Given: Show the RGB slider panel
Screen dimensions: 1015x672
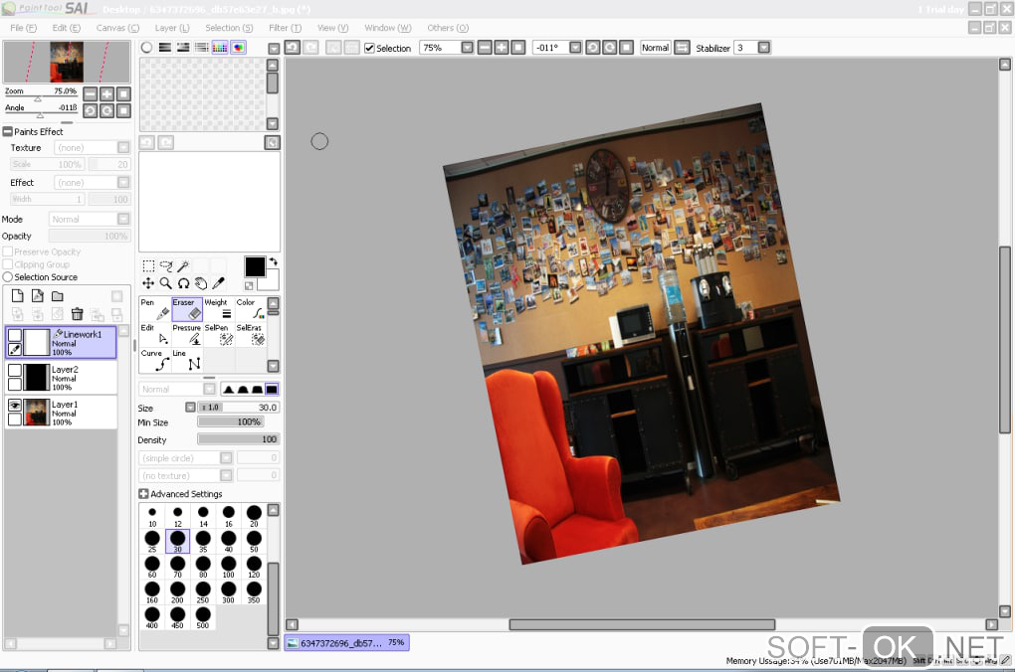Looking at the screenshot, I should (x=165, y=47).
